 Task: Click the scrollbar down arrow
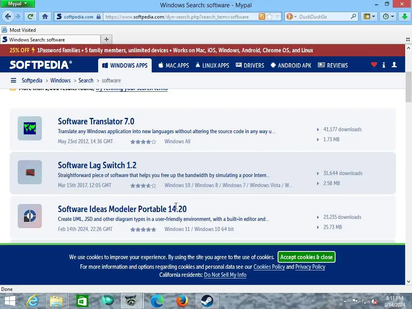pyautogui.click(x=408, y=281)
